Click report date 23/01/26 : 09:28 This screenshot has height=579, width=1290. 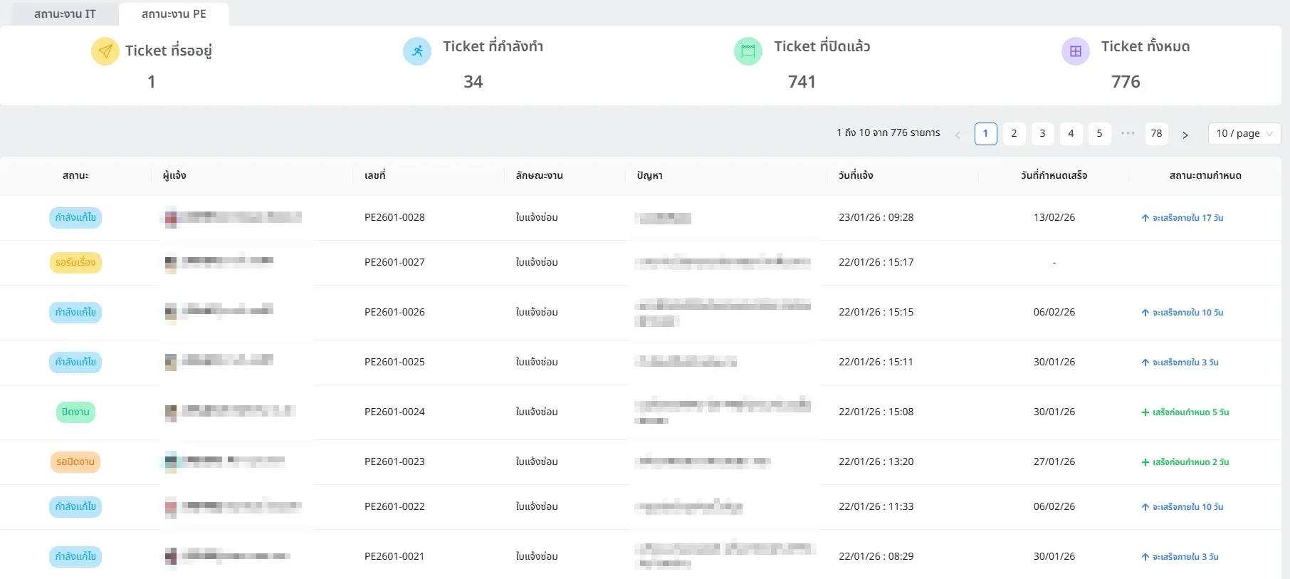pos(876,217)
